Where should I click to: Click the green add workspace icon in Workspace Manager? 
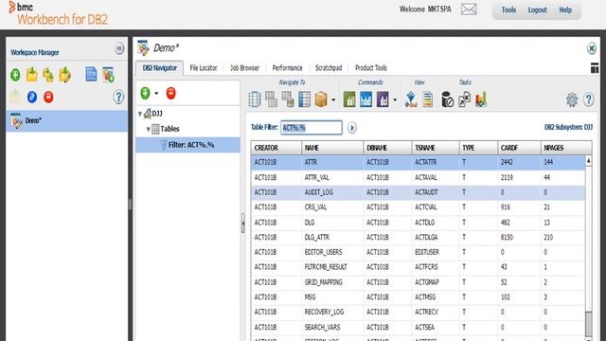(15, 75)
